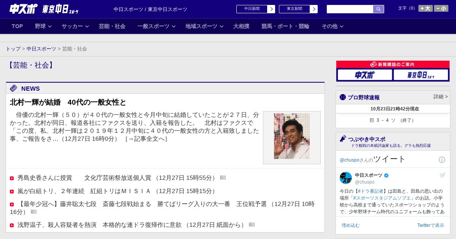Click red bullet icon before 浅野温子 article
The width and height of the screenshot is (456, 239).
click(12, 225)
